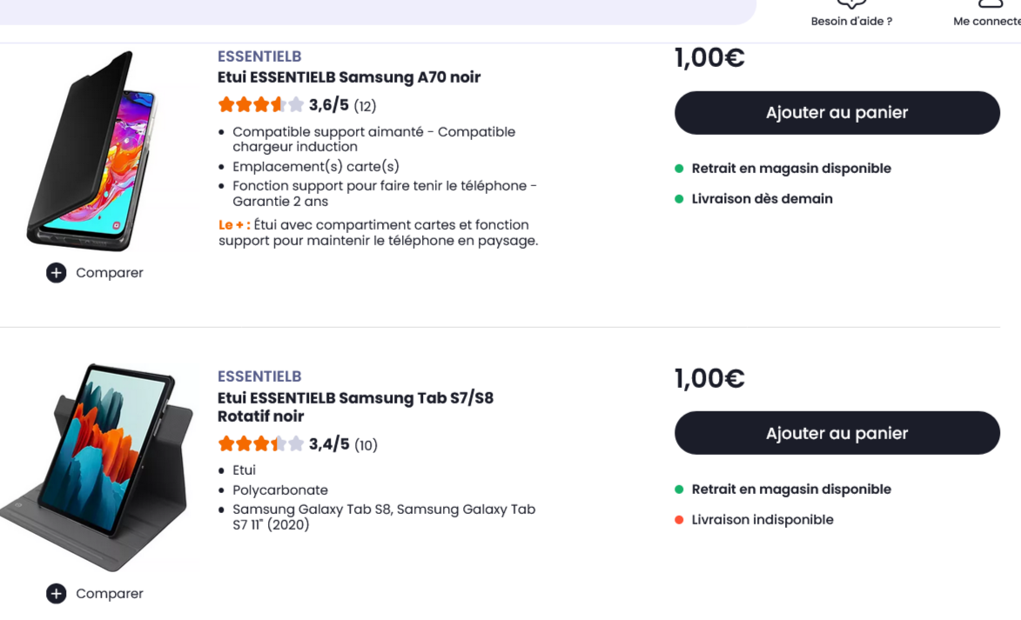The width and height of the screenshot is (1021, 620).
Task: Click the ESSENTIELB brand link above the A70 title
Action: [259, 56]
